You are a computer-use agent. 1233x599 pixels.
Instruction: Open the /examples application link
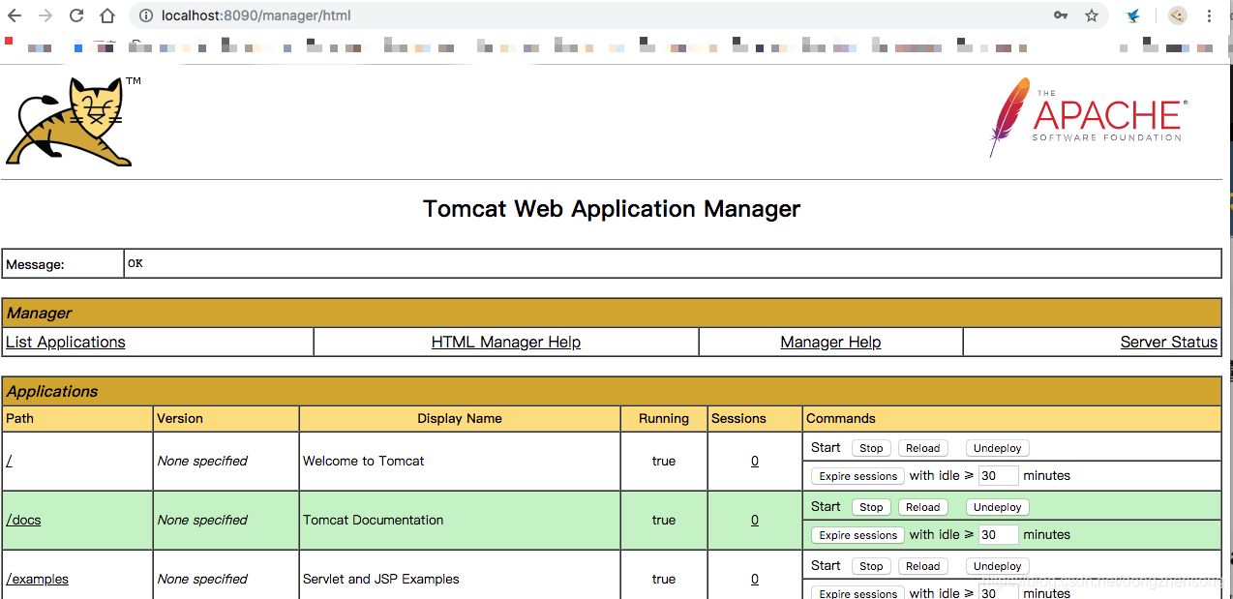[x=37, y=579]
